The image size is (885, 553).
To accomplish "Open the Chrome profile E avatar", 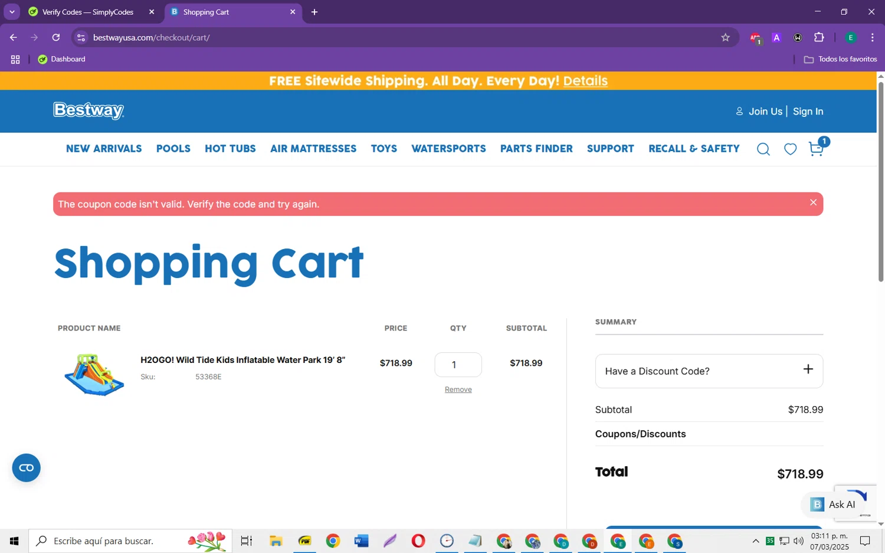I will (x=851, y=38).
